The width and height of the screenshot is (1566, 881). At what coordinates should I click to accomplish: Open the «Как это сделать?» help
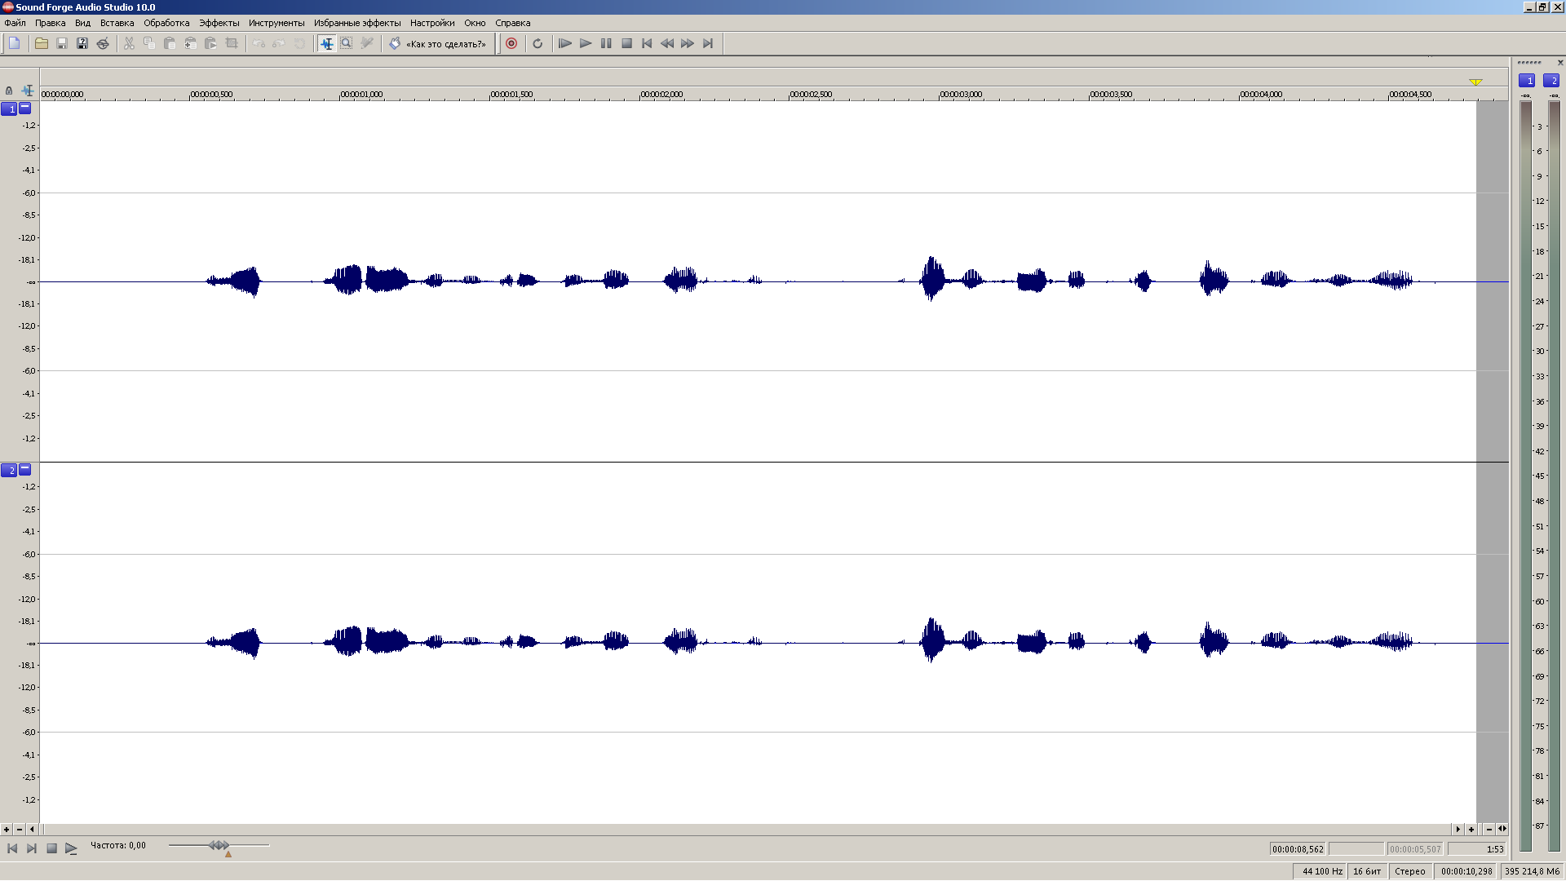(438, 43)
